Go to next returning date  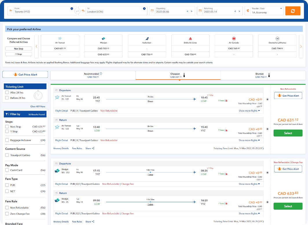(239, 11)
